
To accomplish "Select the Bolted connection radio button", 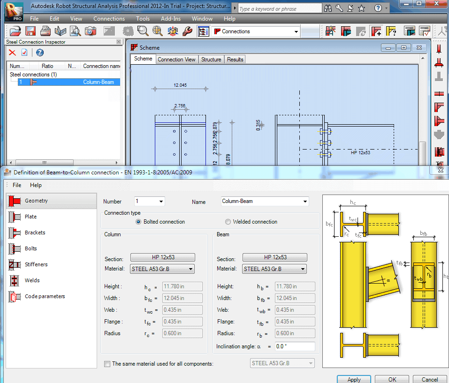I will [x=138, y=222].
